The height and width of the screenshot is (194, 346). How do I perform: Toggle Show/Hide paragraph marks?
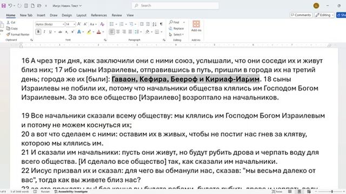point(161,24)
